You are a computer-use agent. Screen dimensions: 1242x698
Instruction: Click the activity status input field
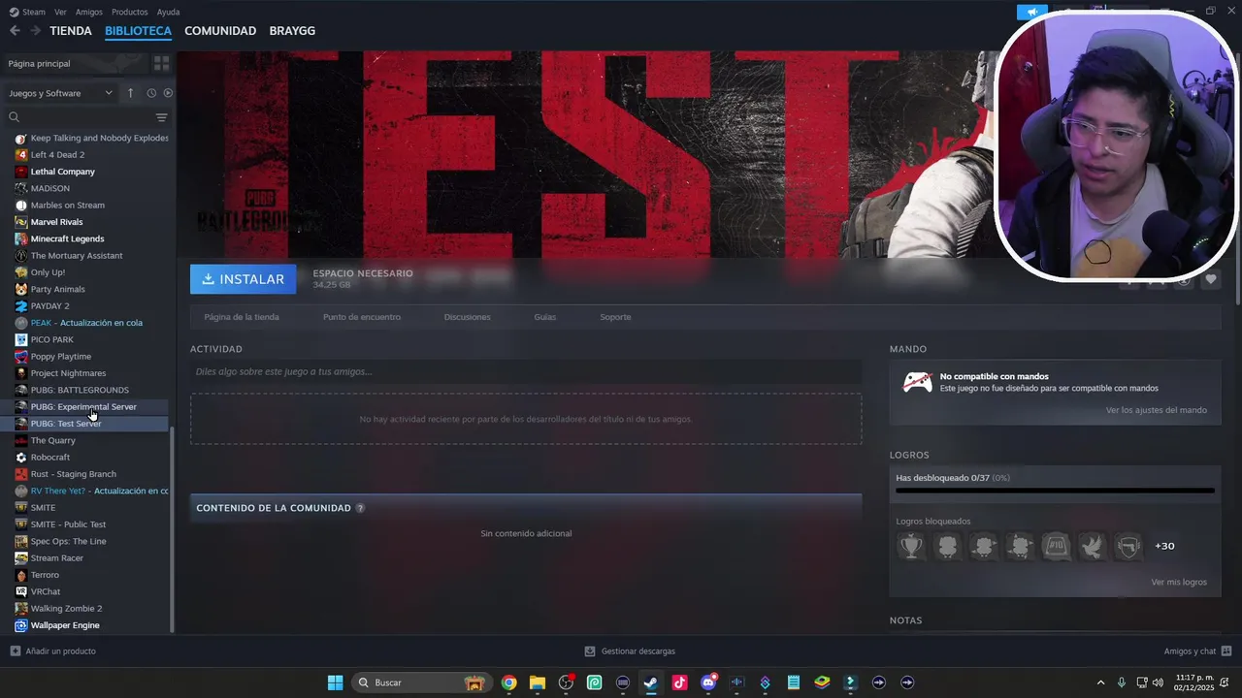526,371
